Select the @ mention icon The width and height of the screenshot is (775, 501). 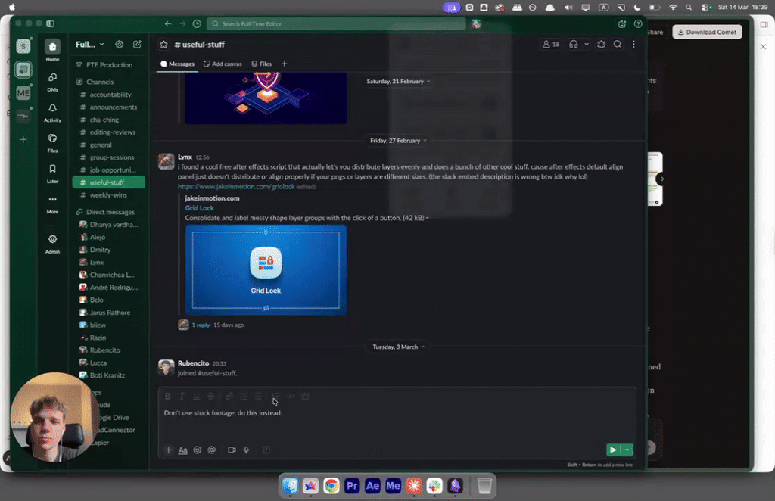213,450
